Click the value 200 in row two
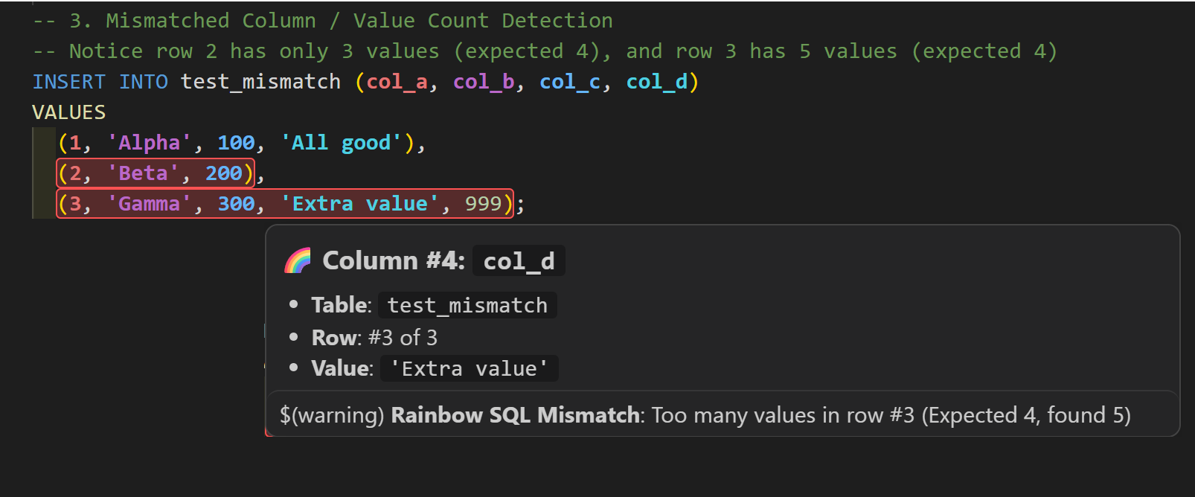 [224, 173]
